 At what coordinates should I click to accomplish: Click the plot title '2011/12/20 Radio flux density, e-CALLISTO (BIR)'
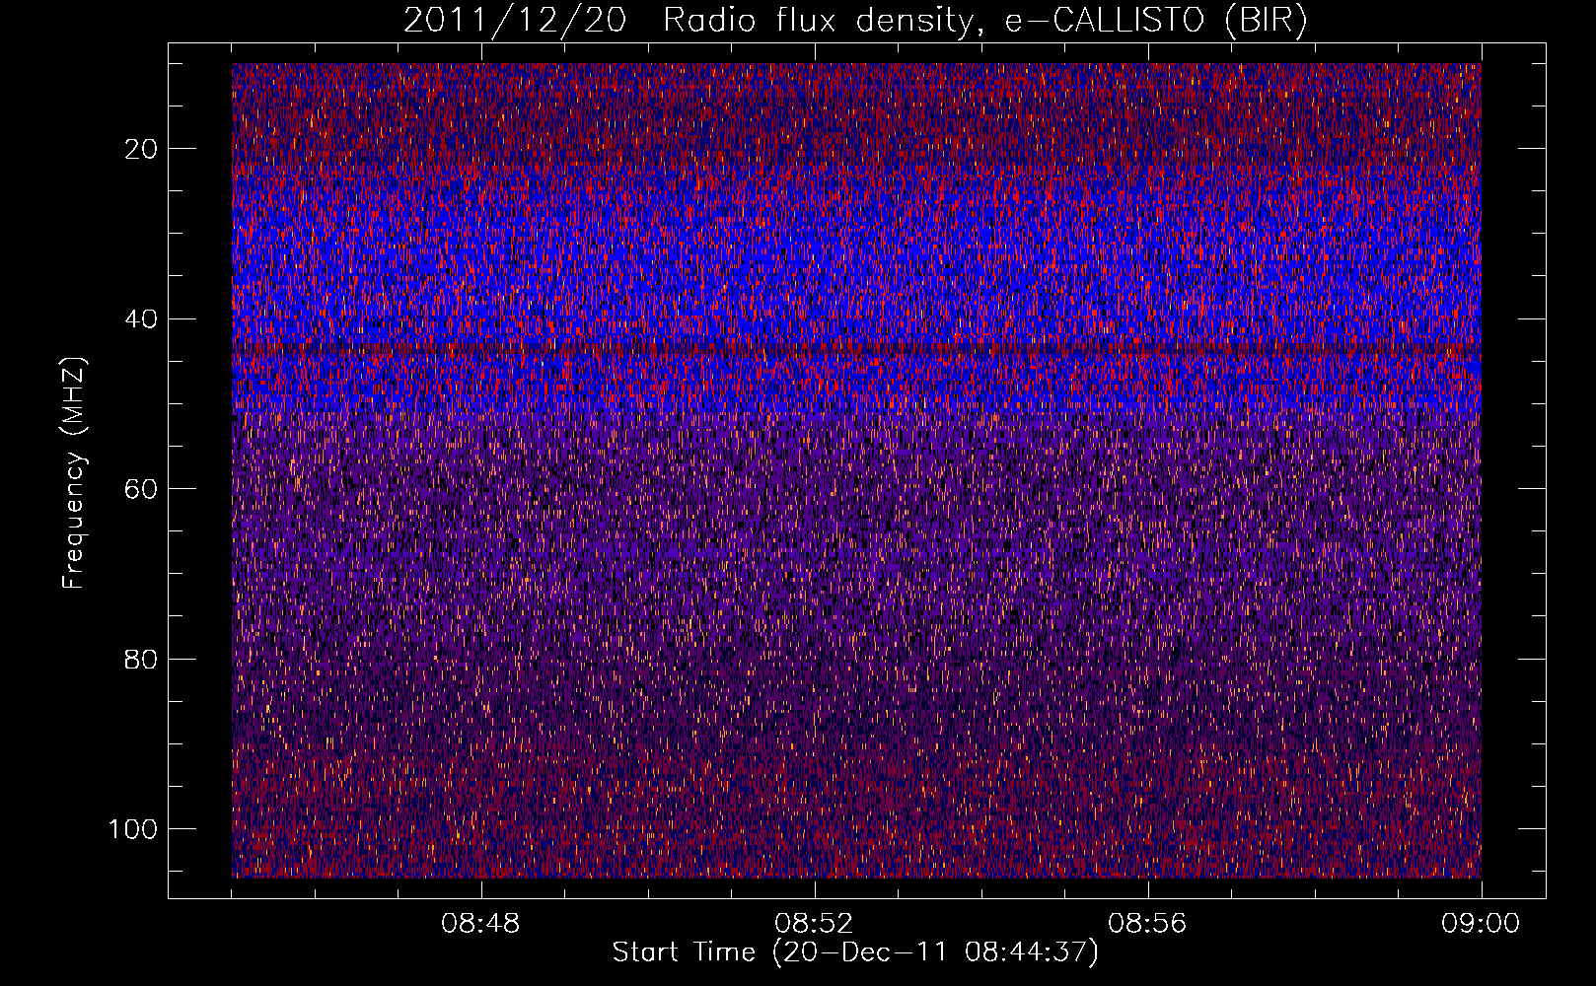pos(855,21)
